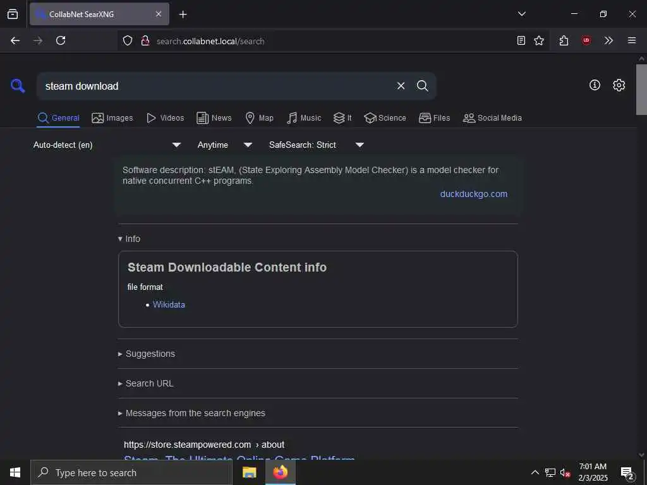The width and height of the screenshot is (647, 485).
Task: Open SearXNG preferences gear
Action: (619, 85)
